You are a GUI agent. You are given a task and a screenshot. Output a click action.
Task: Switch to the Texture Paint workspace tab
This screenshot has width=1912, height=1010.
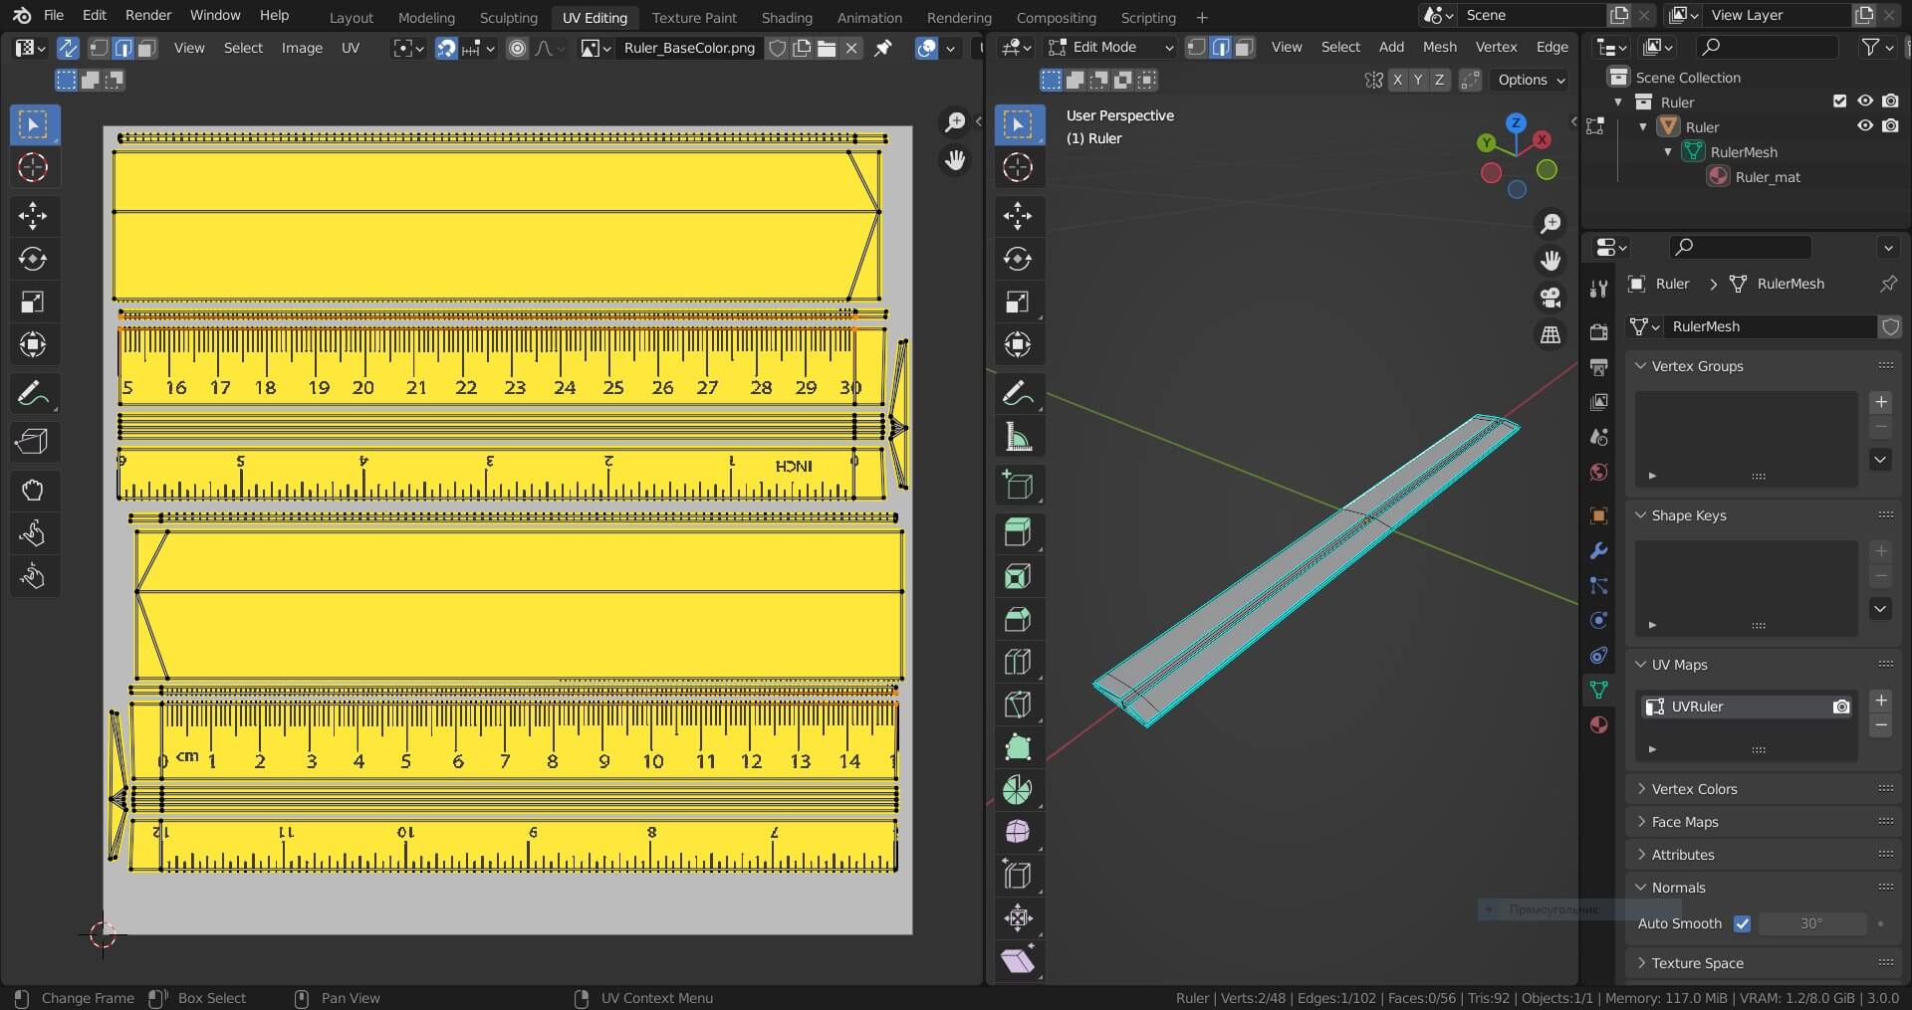(x=694, y=17)
